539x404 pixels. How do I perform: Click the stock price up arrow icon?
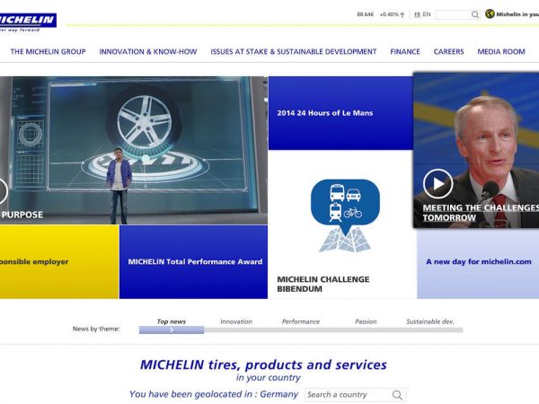pyautogui.click(x=402, y=14)
